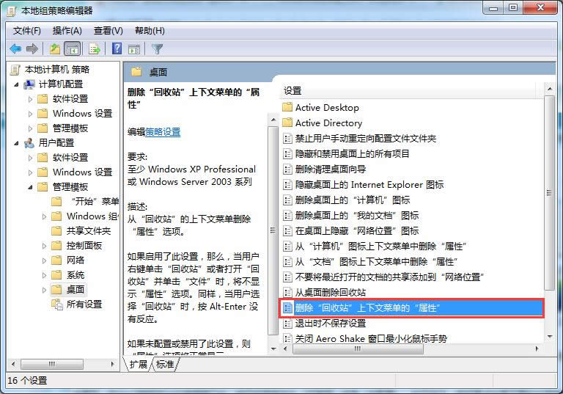Click the Back arrow toolbar icon
The height and width of the screenshot is (394, 563).
click(x=15, y=48)
